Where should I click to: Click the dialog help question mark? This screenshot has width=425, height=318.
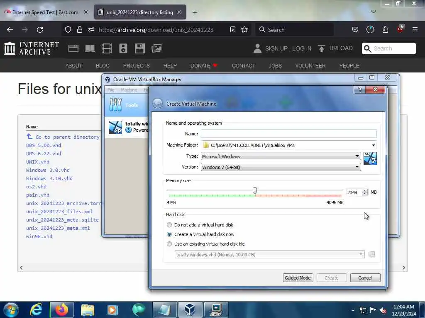click(360, 89)
